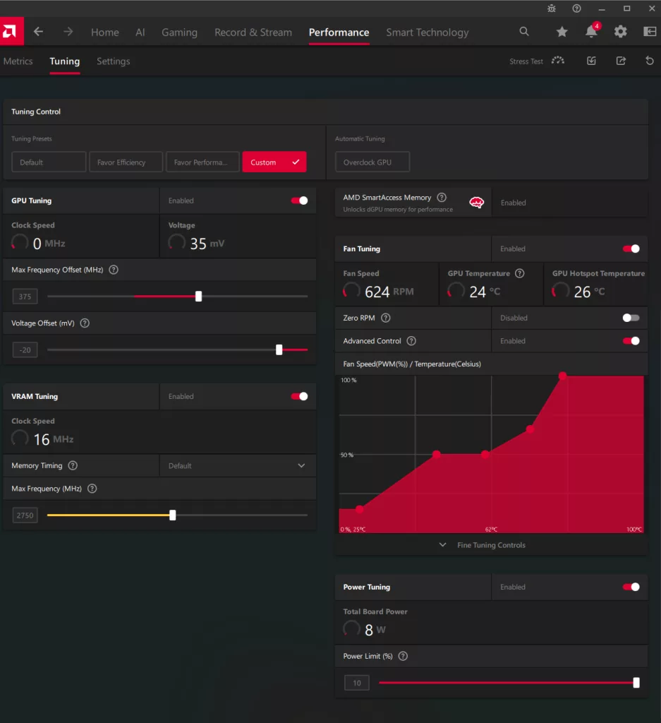Disable the GPU Tuning toggle
661x723 pixels.
(299, 201)
